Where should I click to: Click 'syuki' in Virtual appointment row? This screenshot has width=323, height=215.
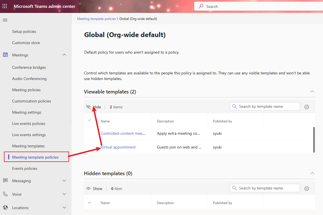coord(217,147)
